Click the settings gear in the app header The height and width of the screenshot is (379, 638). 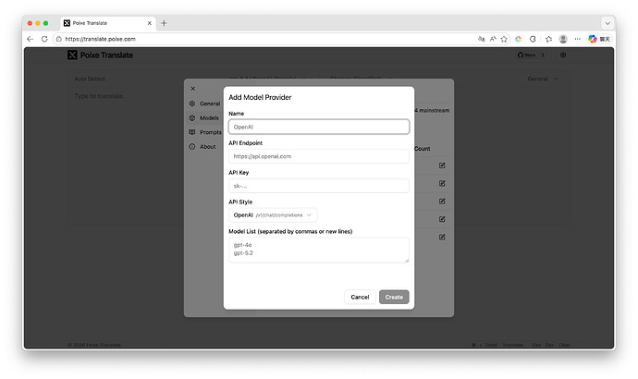[x=563, y=55]
